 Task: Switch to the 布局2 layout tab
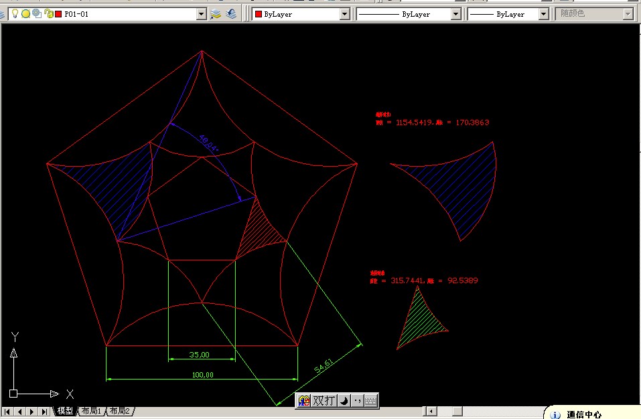(119, 411)
